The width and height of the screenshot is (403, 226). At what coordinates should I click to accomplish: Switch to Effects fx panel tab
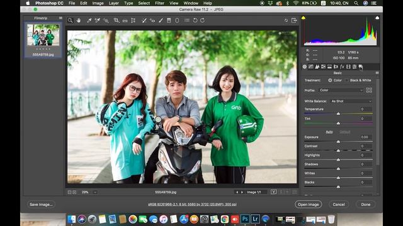[342, 67]
